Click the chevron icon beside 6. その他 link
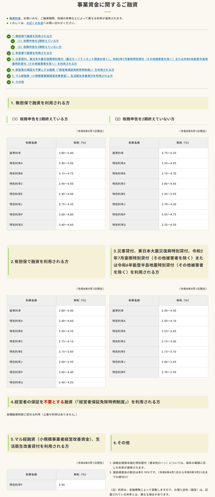 tap(9, 82)
